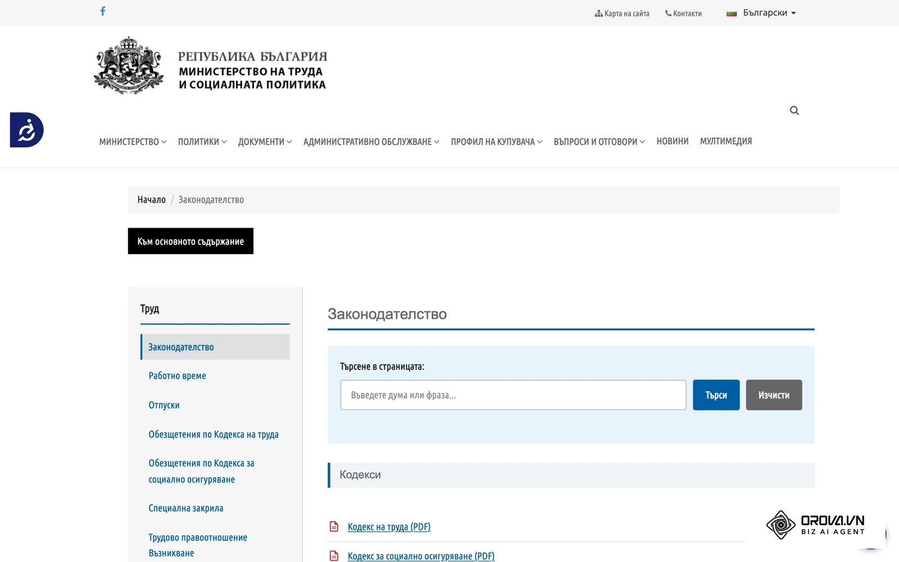
Task: Open Трудово правоотношение Възникване link
Action: tap(198, 545)
